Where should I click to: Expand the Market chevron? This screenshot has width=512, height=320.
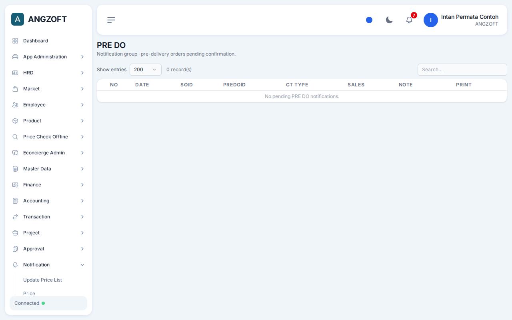pos(82,89)
